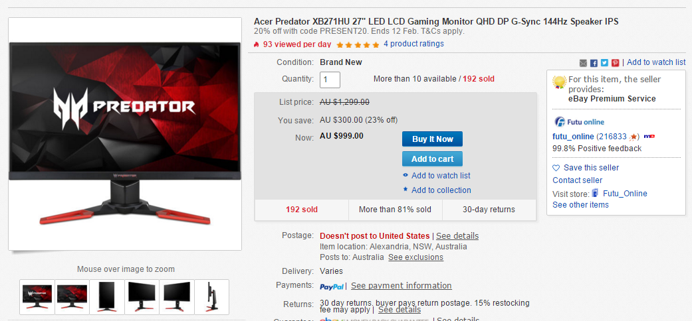Screen dimensions: 692x321
Task: Click the Futu_Online store door icon
Action: pos(596,193)
